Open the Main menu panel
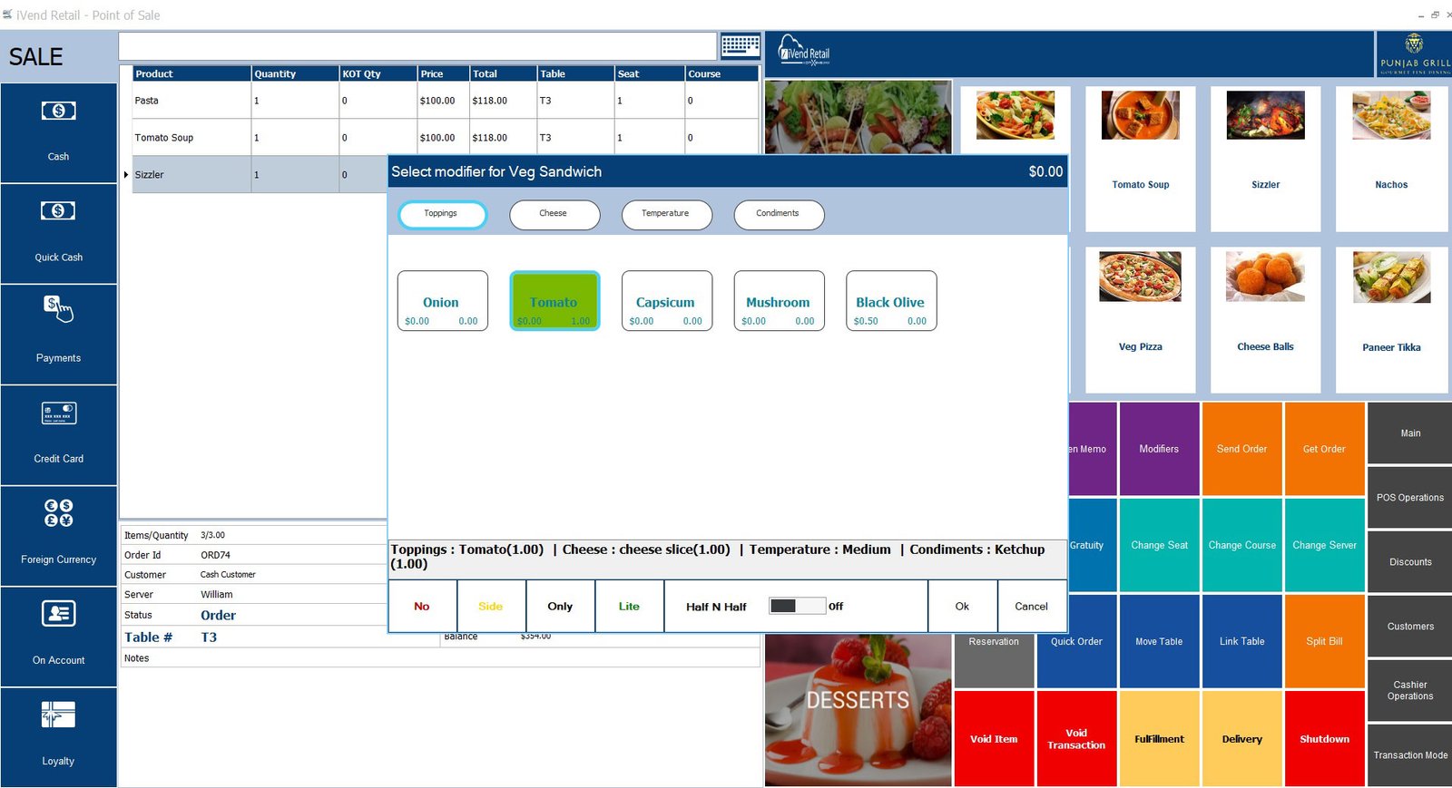The height and width of the screenshot is (788, 1452). pos(1410,433)
